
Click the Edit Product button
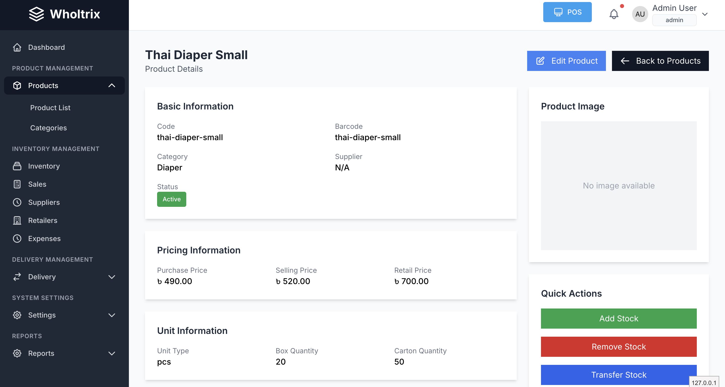click(566, 61)
